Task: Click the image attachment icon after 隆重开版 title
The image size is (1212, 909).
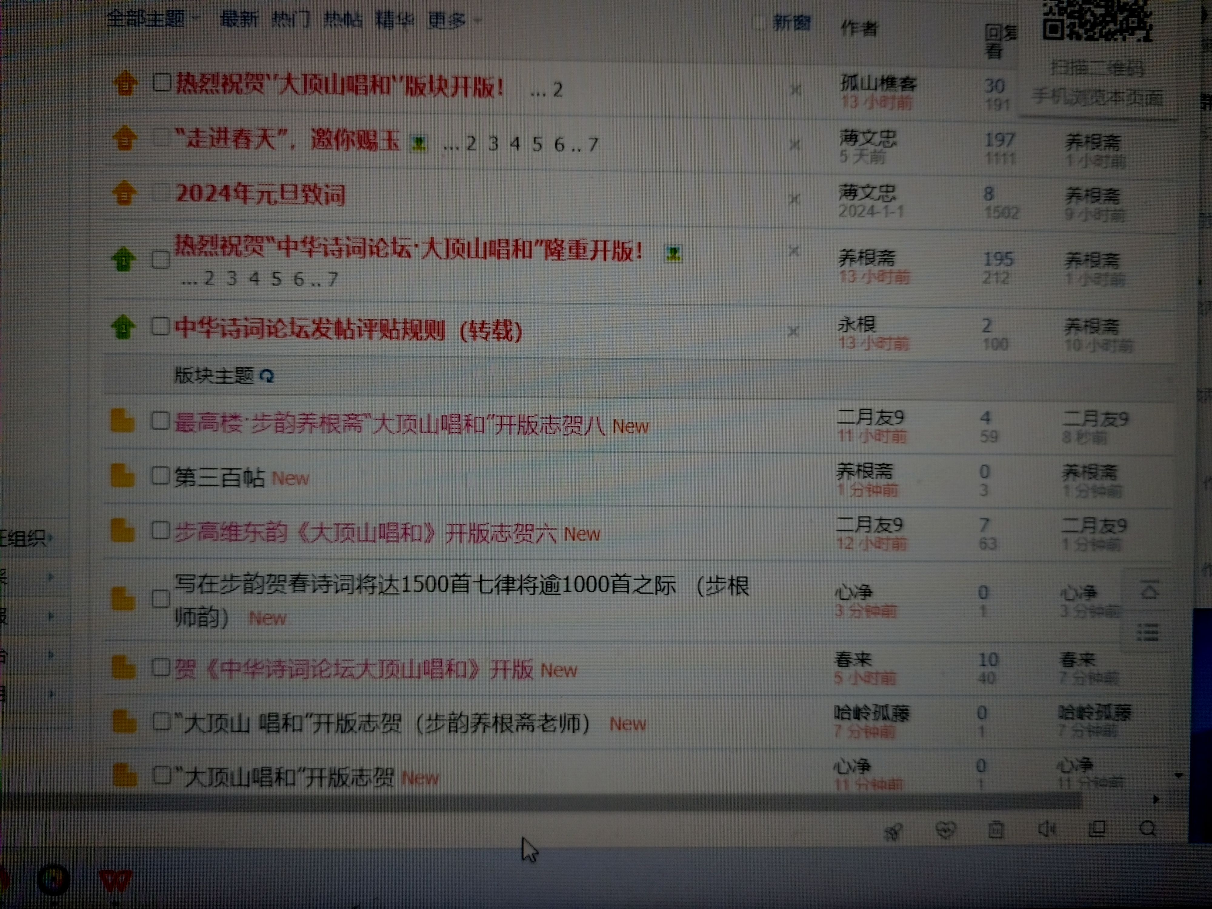Action: coord(673,254)
